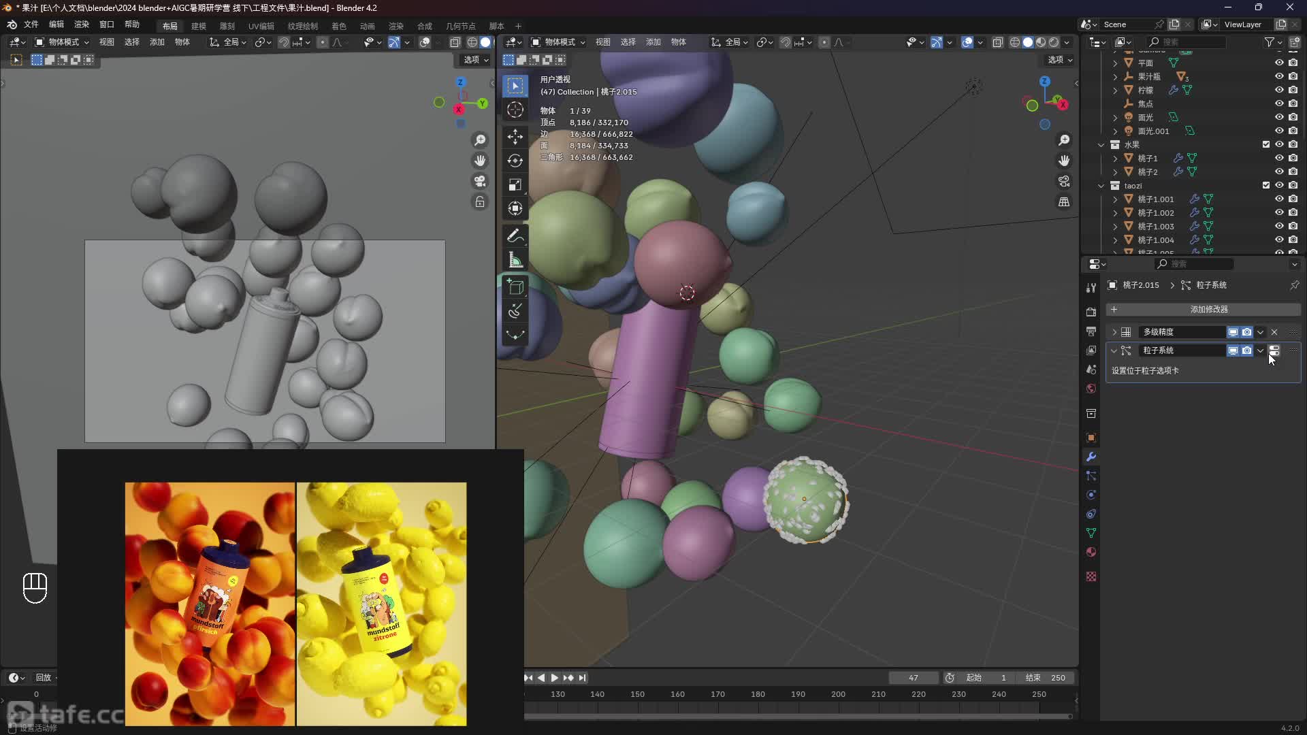Uncheck the taozi collection exclude checkbox

pos(1266,185)
